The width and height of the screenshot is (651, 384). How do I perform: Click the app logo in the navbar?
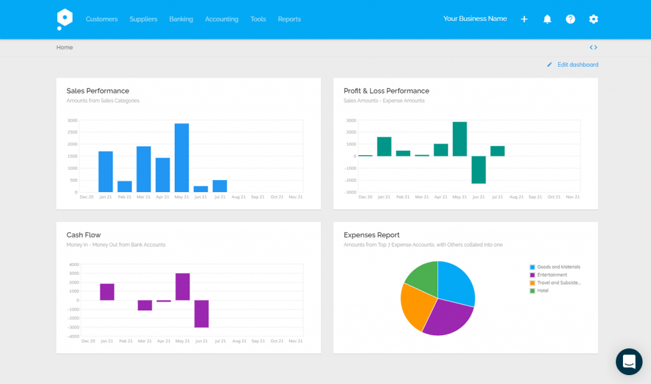coord(64,18)
